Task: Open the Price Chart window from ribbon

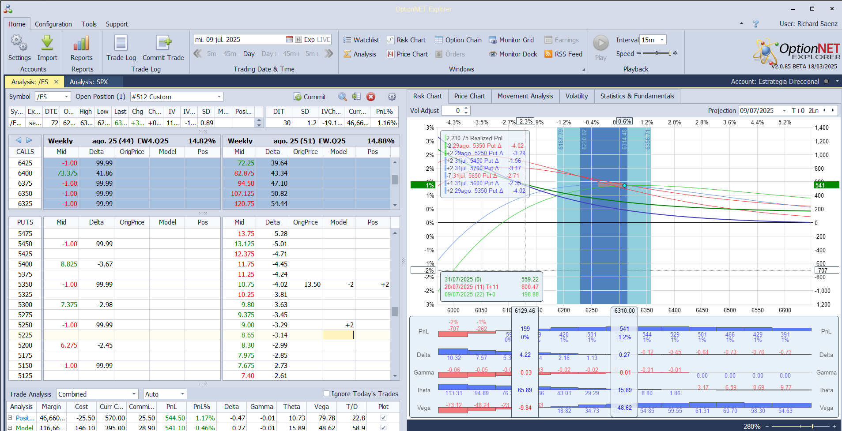Action: [407, 54]
